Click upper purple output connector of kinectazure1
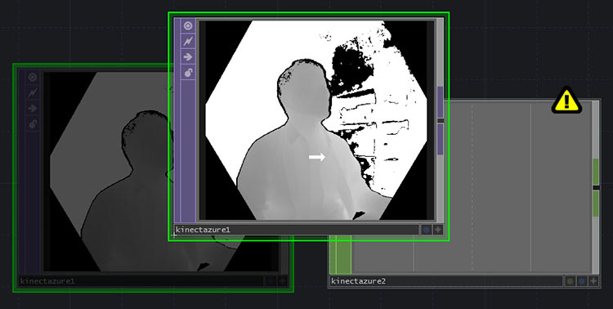 click(441, 102)
